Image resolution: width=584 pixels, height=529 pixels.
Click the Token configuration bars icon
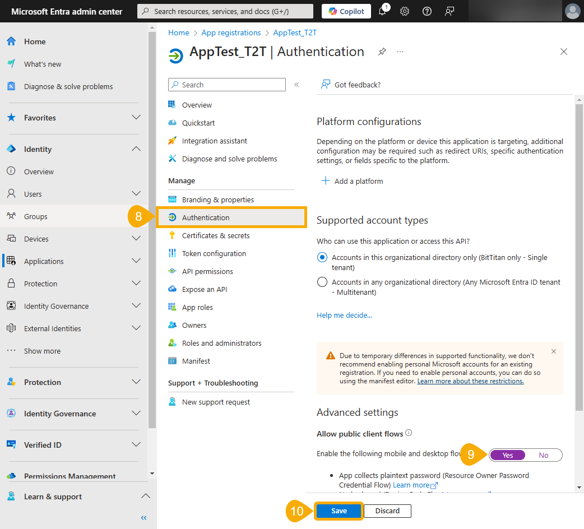(172, 253)
